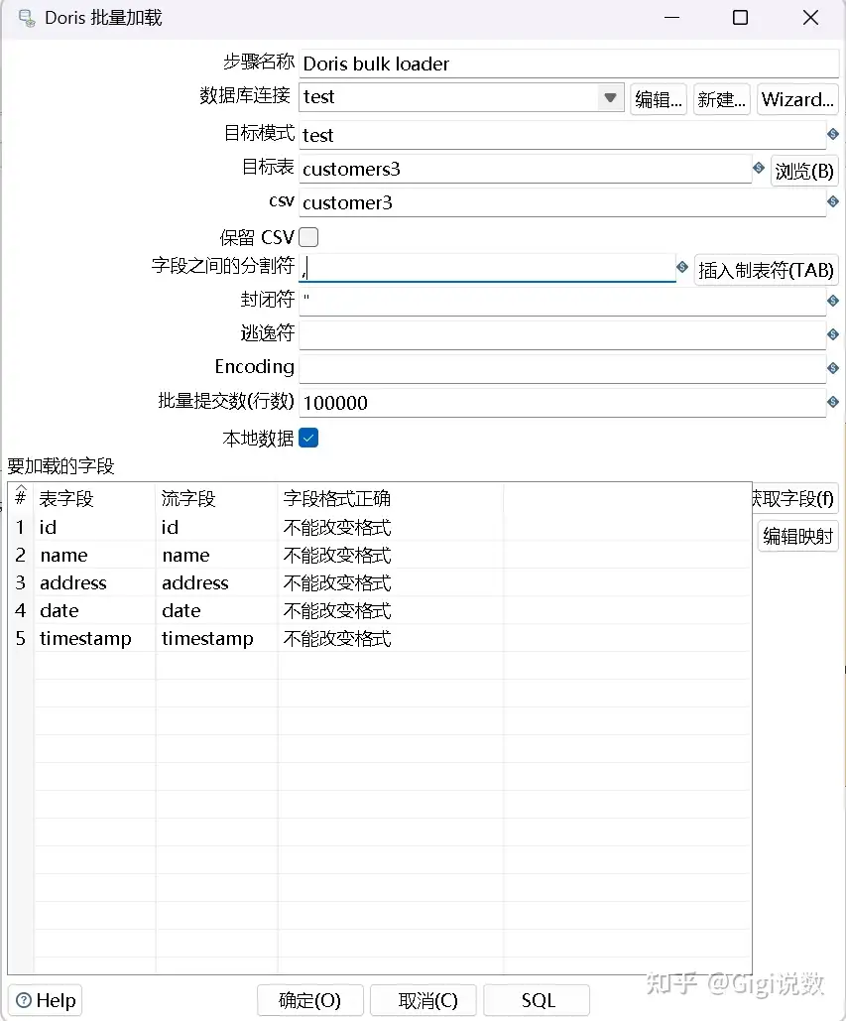Image resolution: width=846 pixels, height=1021 pixels.
Task: Click 不能改变格式 in the id row
Action: click(x=337, y=528)
